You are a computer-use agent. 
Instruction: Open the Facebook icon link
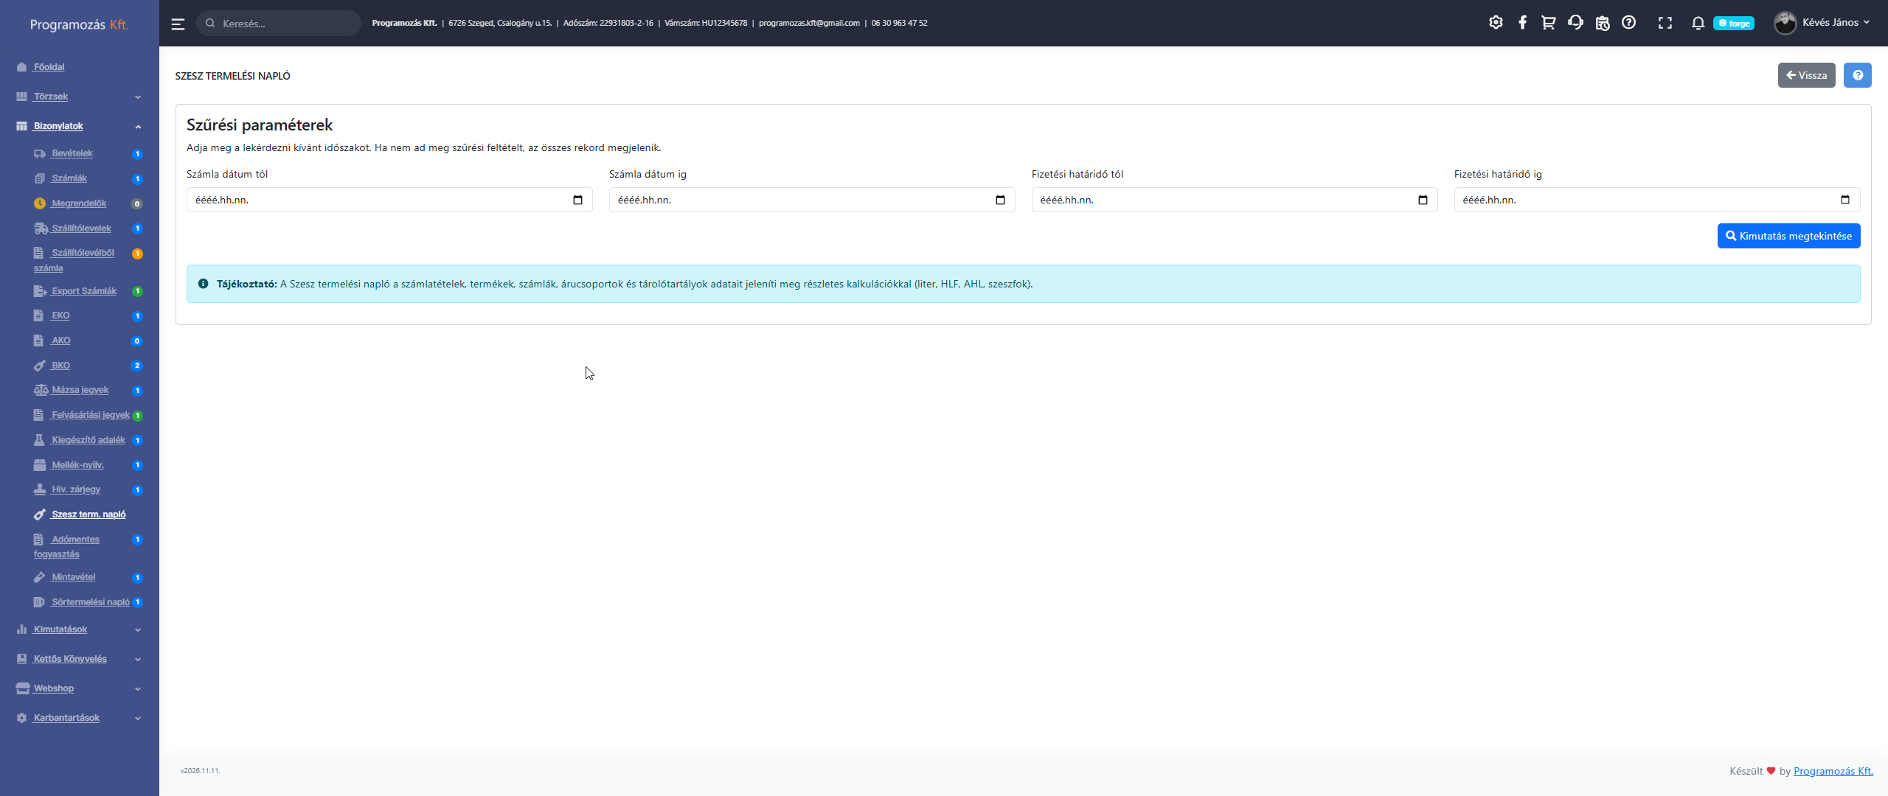coord(1522,23)
